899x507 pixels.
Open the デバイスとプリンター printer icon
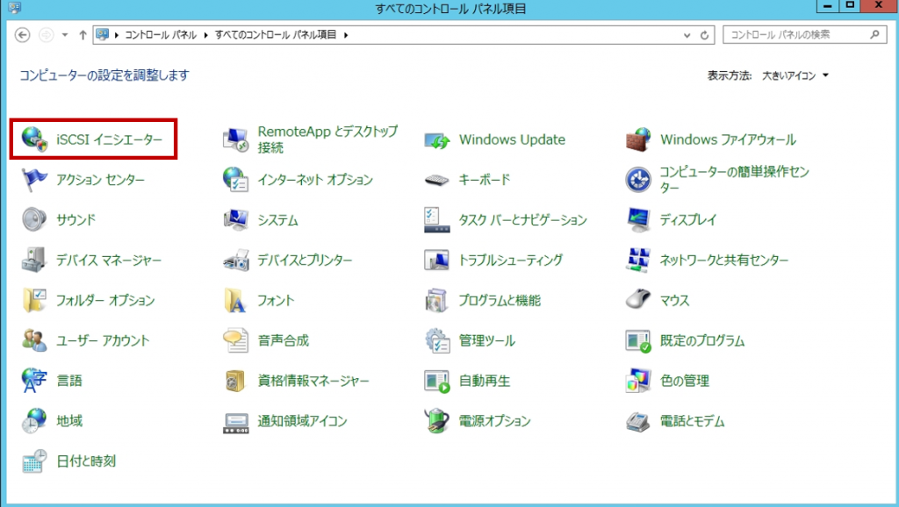pyautogui.click(x=235, y=261)
